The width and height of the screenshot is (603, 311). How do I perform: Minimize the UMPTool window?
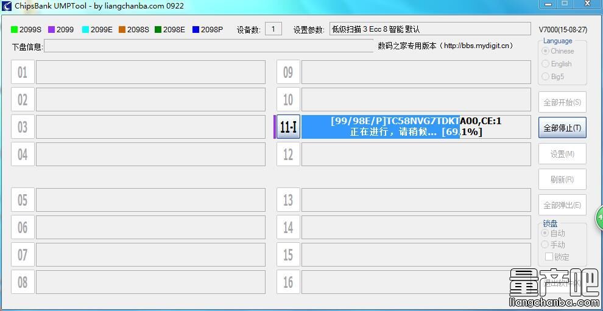[x=547, y=4]
